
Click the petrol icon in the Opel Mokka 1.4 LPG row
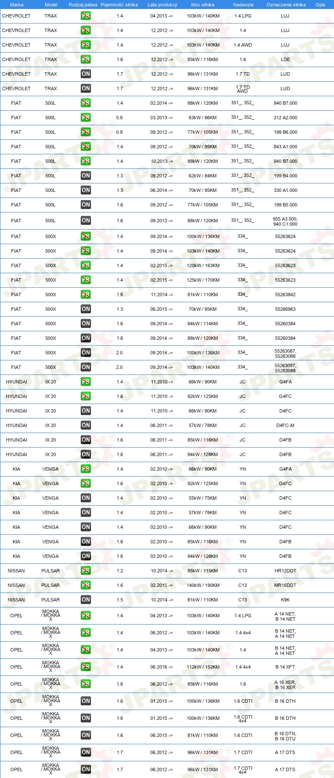(x=86, y=616)
